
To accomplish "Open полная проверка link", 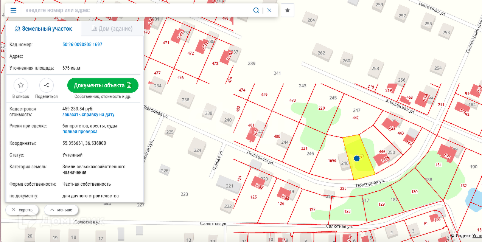I will click(80, 132).
